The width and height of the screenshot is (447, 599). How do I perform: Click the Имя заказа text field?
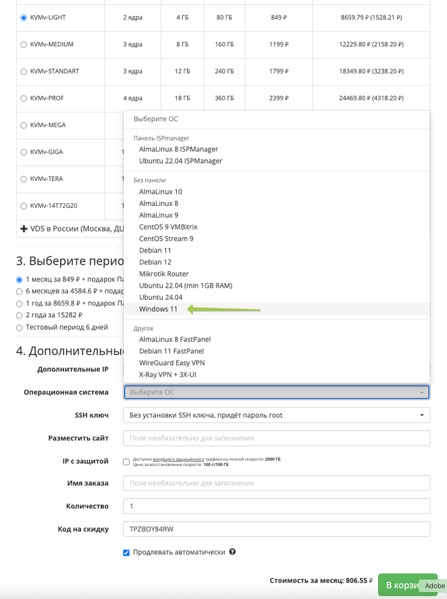coord(276,483)
